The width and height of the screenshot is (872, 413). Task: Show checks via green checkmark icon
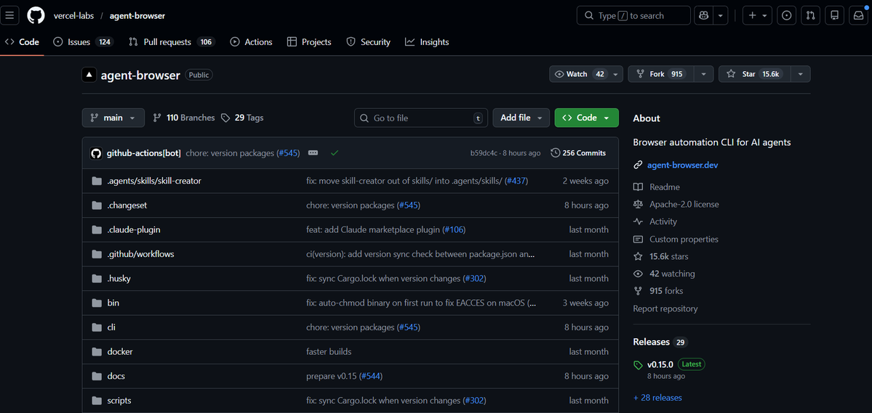335,153
